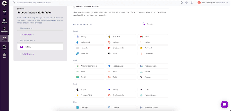Open the Channels section in sidebar

(x=5, y=38)
